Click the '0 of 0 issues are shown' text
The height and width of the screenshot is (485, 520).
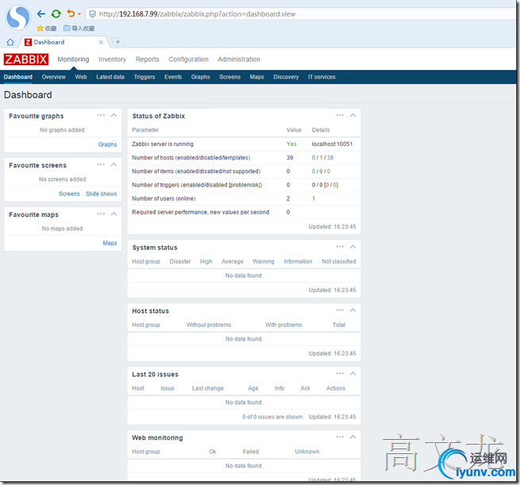tap(272, 417)
